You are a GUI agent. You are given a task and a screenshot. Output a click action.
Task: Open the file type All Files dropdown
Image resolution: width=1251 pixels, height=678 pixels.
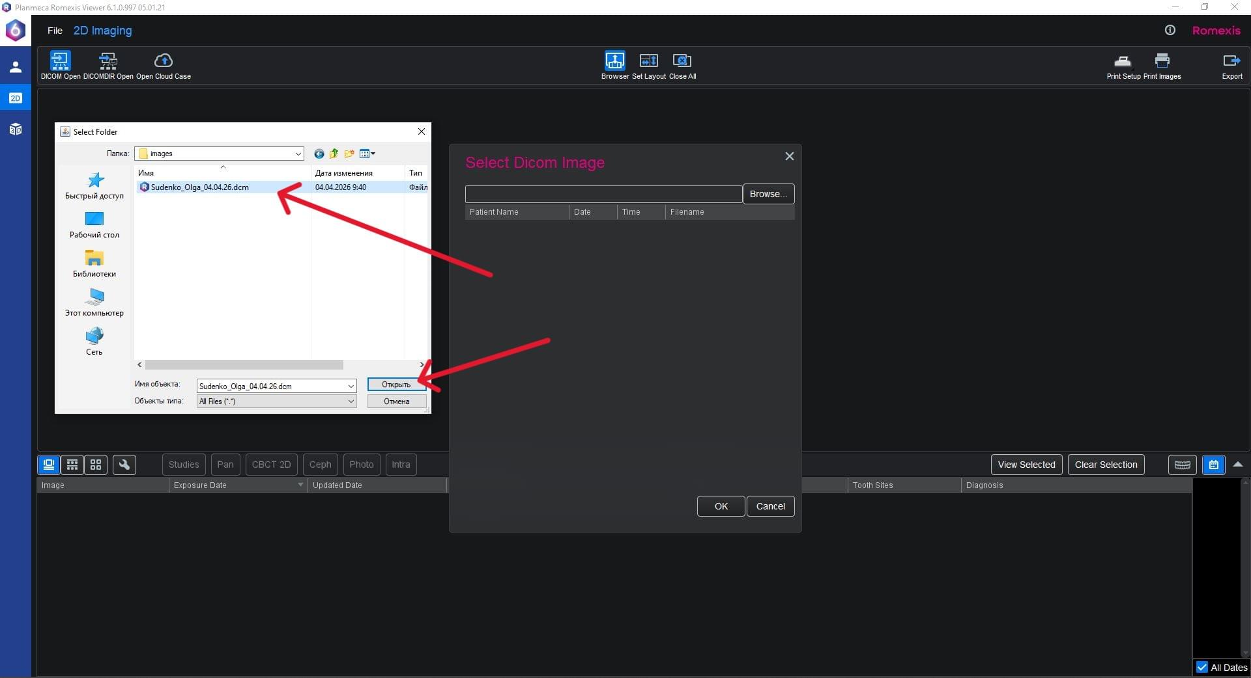351,401
